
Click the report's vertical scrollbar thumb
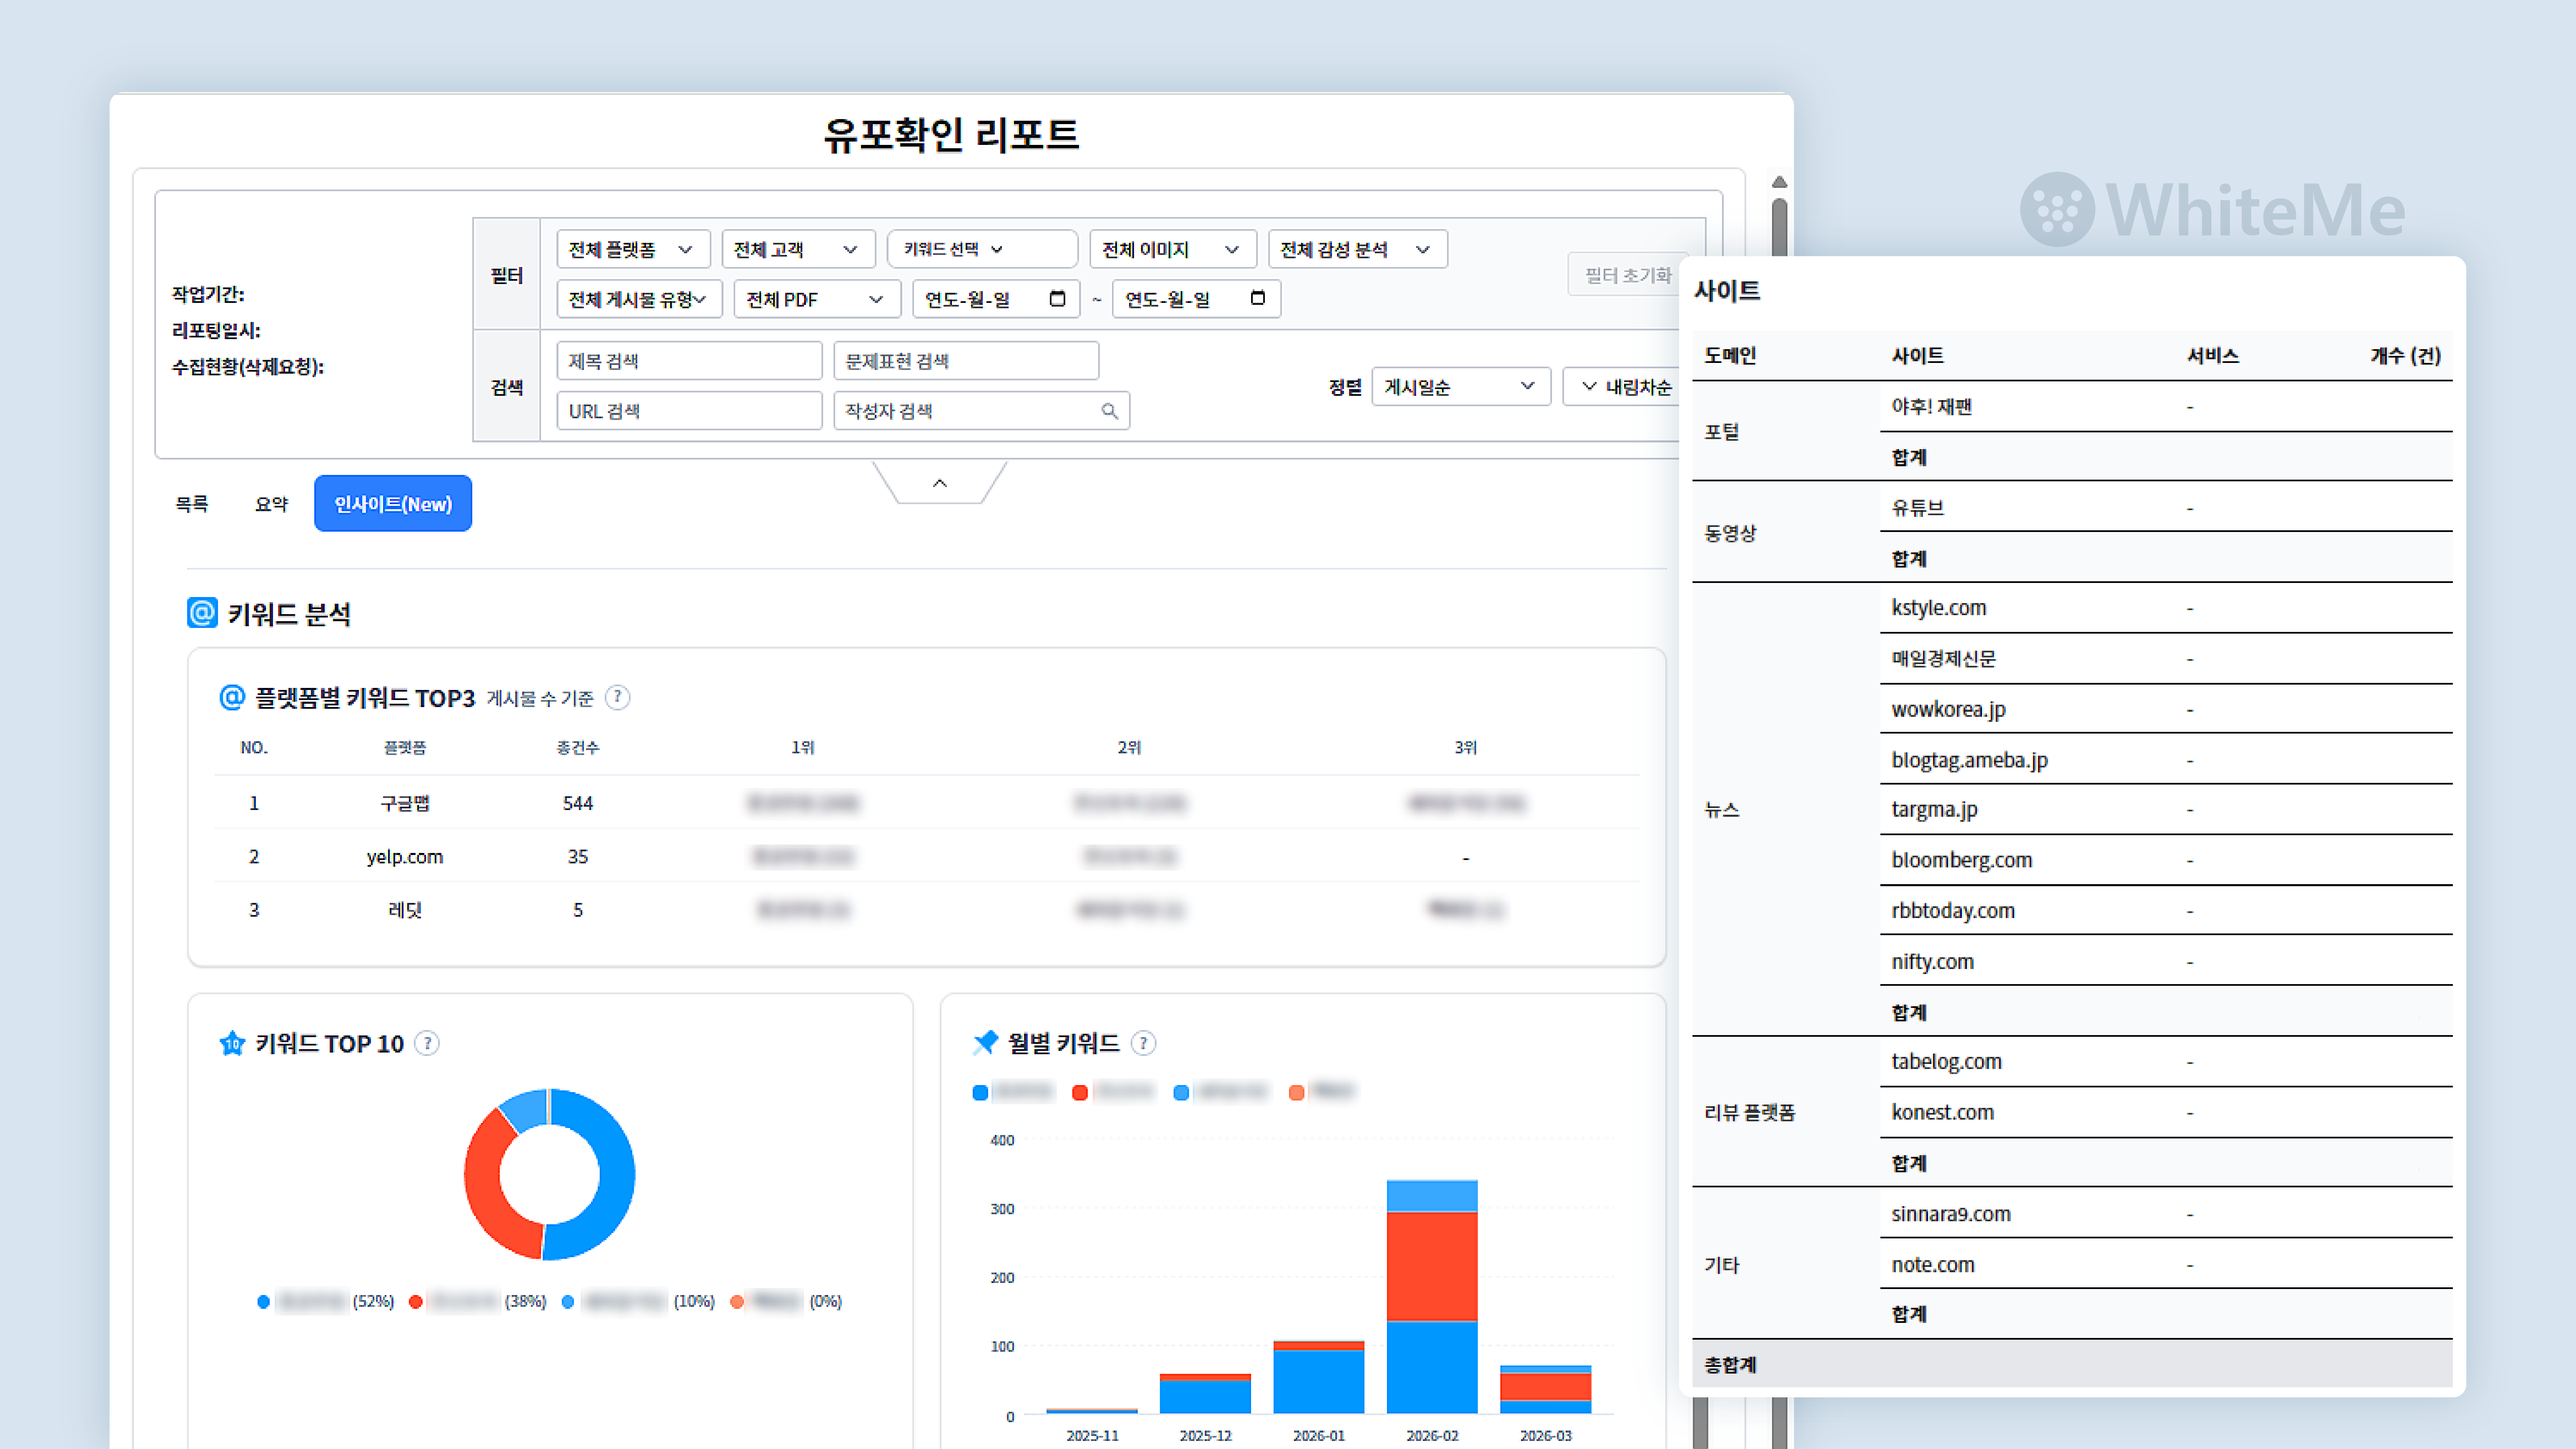(1779, 228)
